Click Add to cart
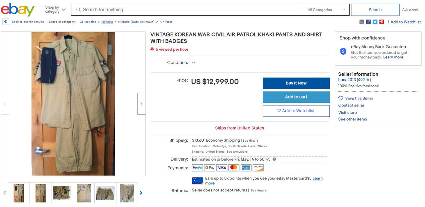Viewport: 425px width, 207px height. pyautogui.click(x=296, y=97)
